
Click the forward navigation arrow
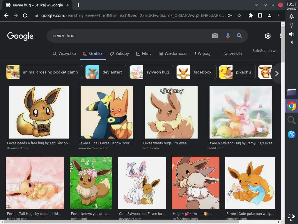[x=16, y=15]
